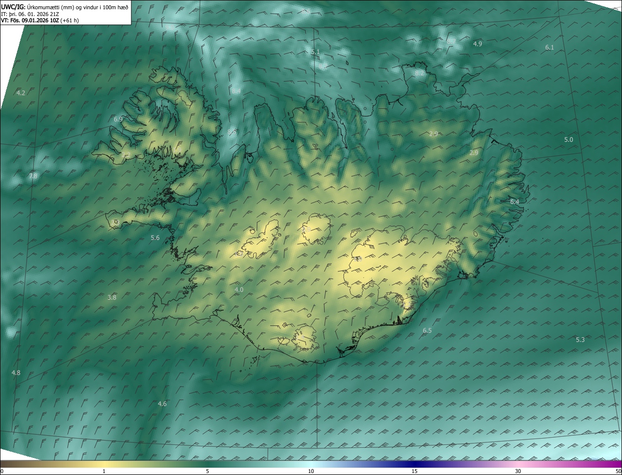Click the 7.8 value label on map
This screenshot has height=475, width=622.
33,176
